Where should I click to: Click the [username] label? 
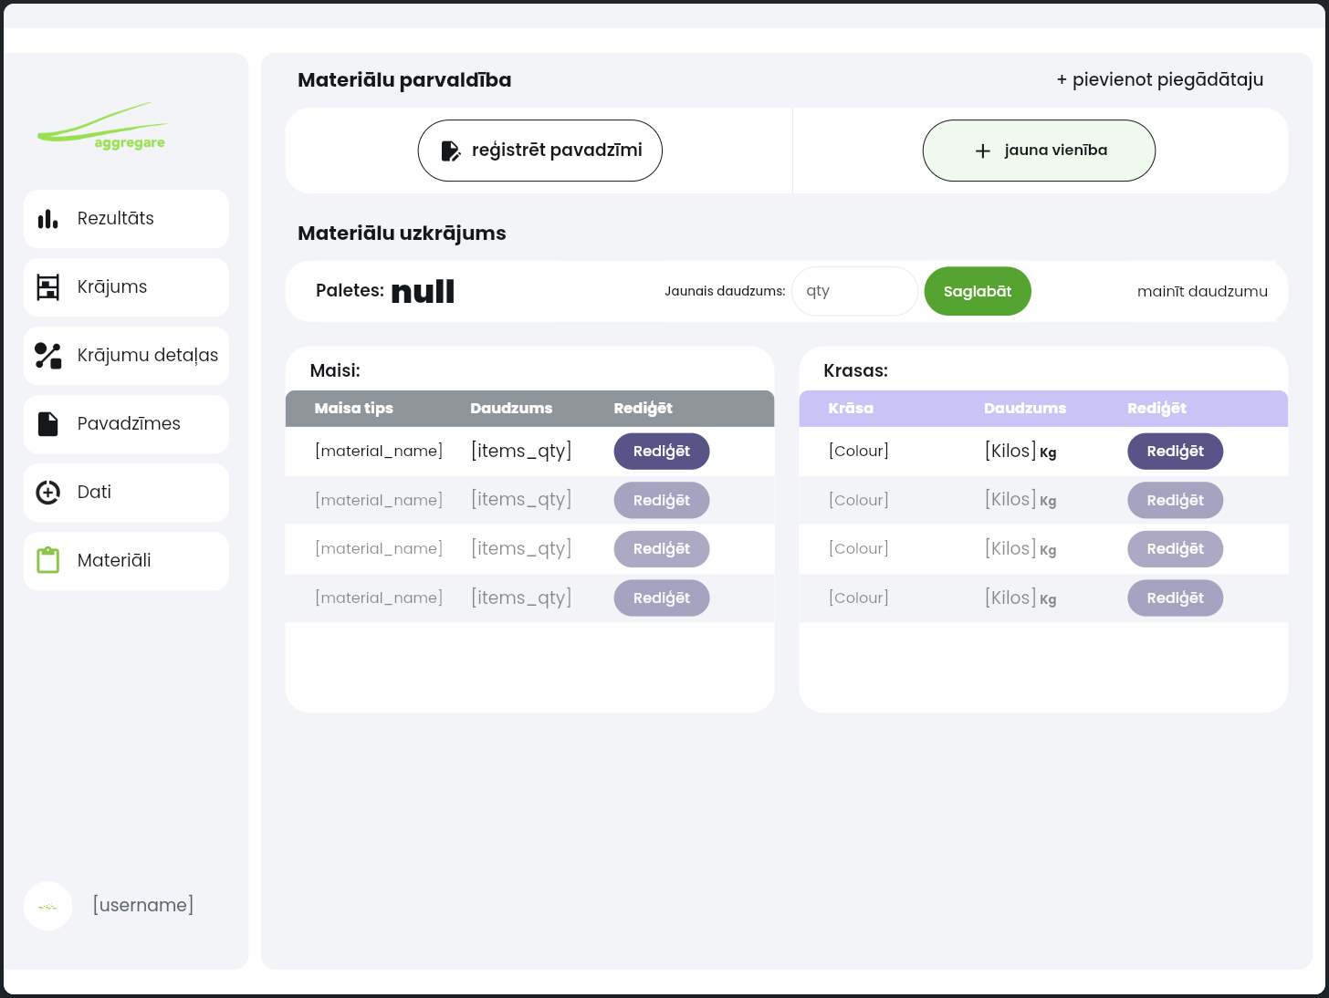click(143, 905)
